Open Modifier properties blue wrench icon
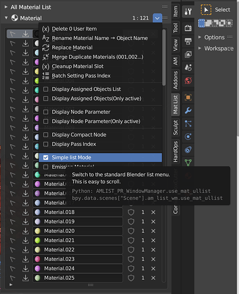 188,111
